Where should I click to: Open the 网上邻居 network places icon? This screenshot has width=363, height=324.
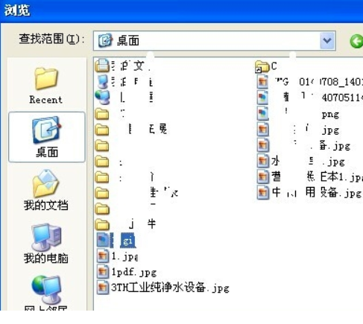tap(46, 293)
